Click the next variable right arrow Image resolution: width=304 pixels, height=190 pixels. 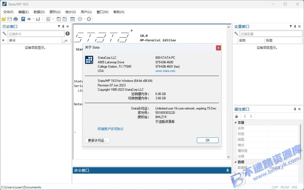251,116
